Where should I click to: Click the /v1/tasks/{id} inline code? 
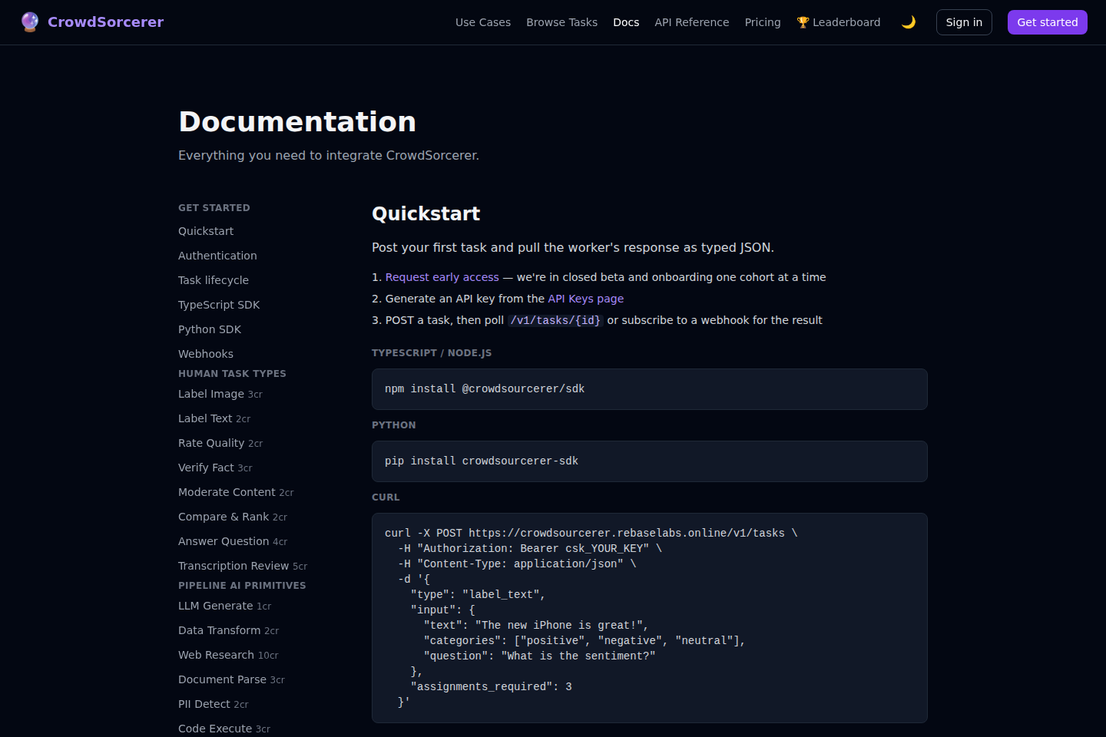tap(555, 320)
